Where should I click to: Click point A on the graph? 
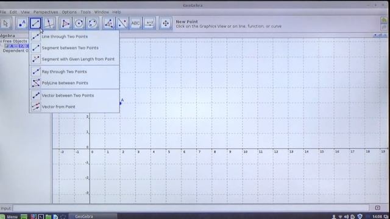pos(121,103)
